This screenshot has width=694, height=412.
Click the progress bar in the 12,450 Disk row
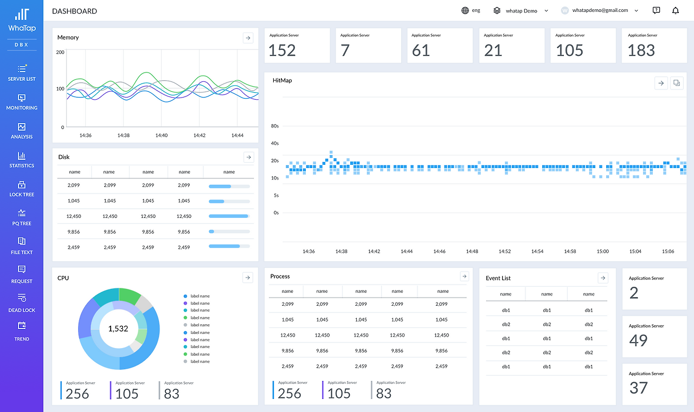pos(228,216)
